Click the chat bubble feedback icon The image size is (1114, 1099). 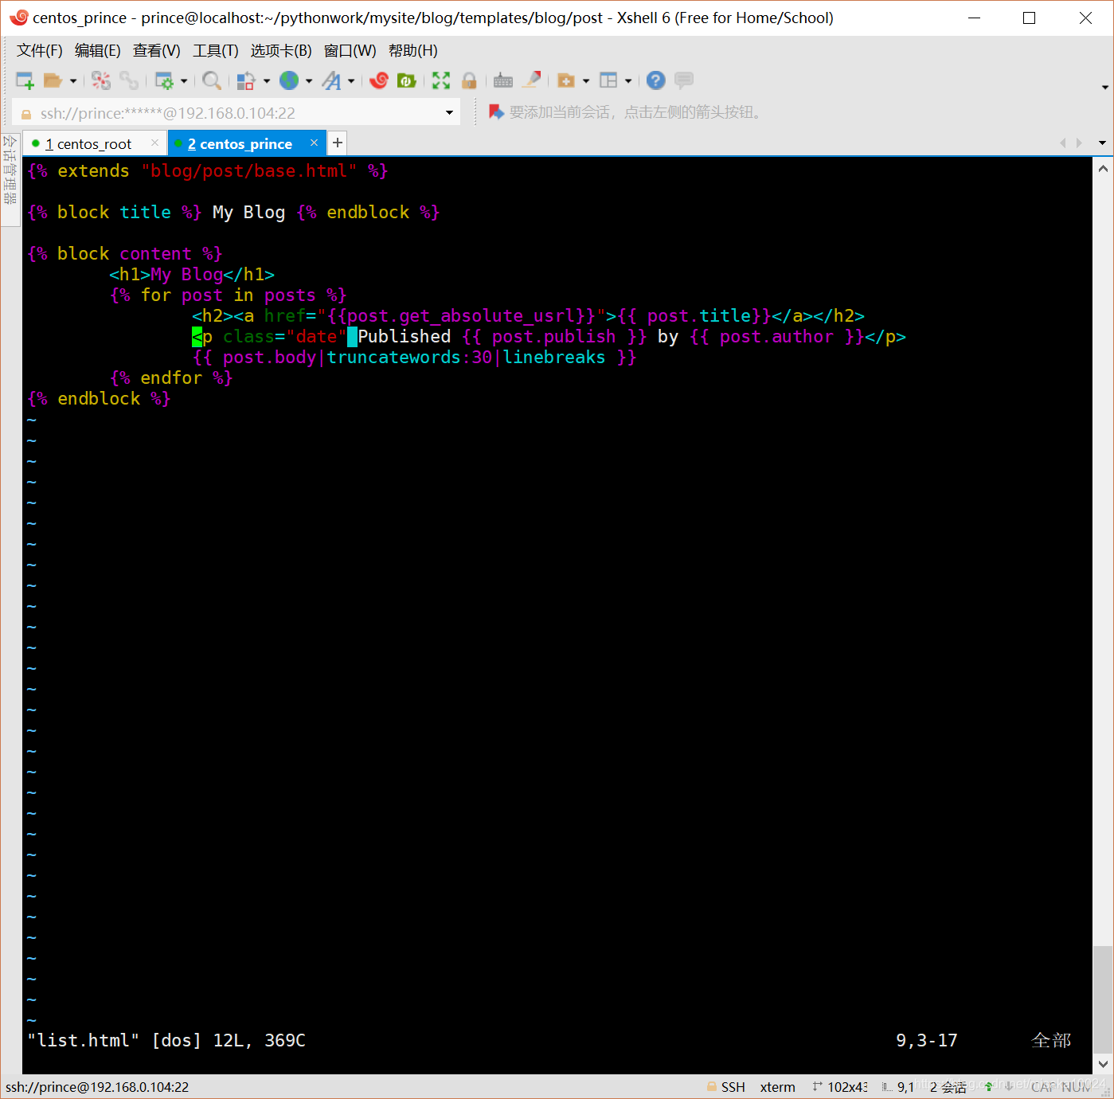[x=684, y=80]
